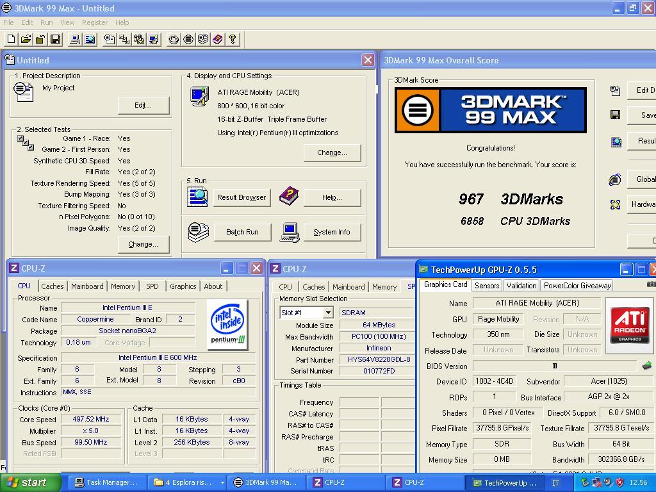Open the Validation tab in GPU-Z
Screen dimensions: 656x492
click(521, 285)
